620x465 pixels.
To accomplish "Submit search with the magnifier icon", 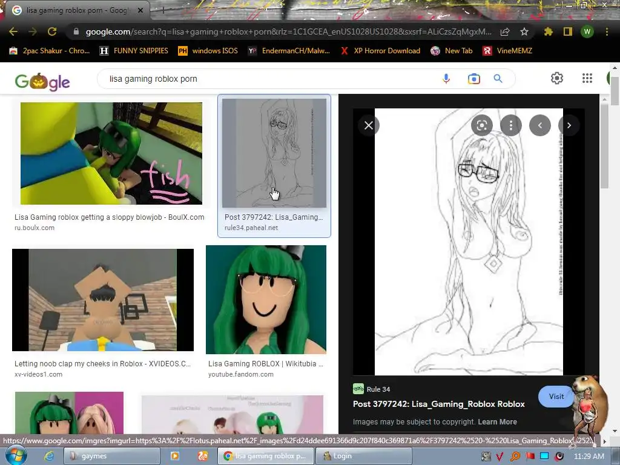I will pos(498,79).
